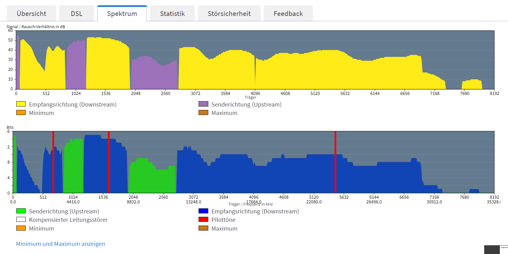The height and width of the screenshot is (254, 508).
Task: Click '22080.0' frequency label on bits chart
Action: (x=314, y=202)
